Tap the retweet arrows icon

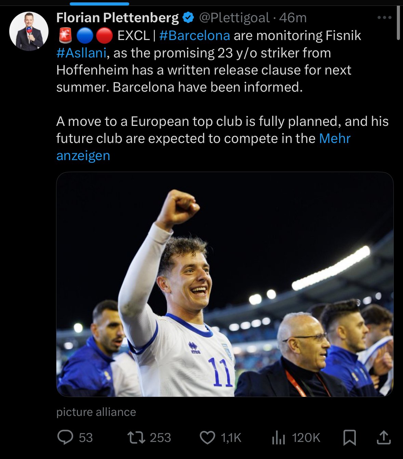tap(136, 437)
